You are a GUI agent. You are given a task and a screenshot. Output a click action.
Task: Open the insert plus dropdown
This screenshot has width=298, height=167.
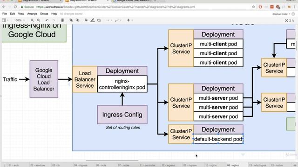click(130, 20)
